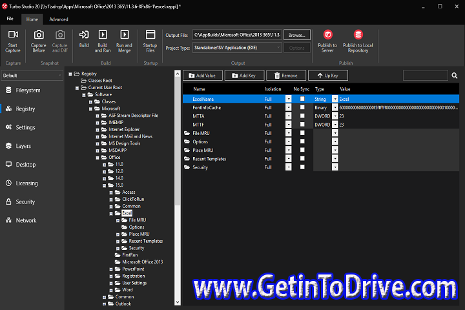Open Isolation dropdown for MTTA row

pos(288,116)
